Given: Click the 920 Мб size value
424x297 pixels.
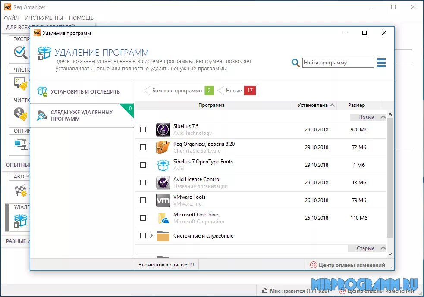Looking at the screenshot, I should [x=359, y=130].
